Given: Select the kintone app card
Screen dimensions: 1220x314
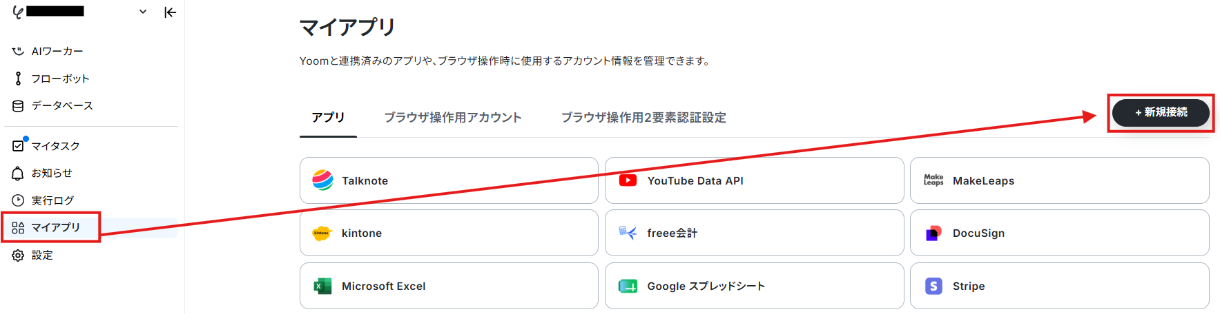Looking at the screenshot, I should coord(449,233).
